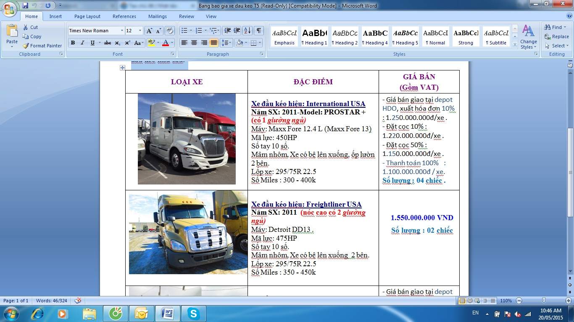
Task: Open the Review ribbon tab
Action: 186,16
